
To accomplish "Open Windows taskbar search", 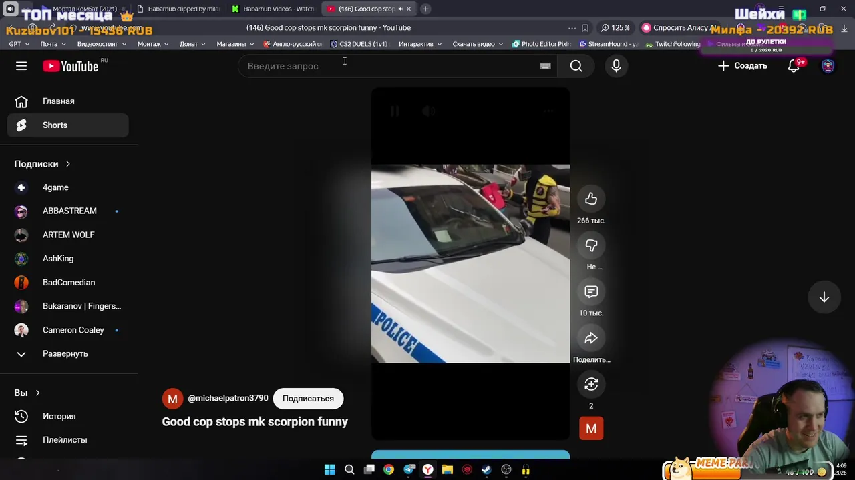I will click(349, 470).
